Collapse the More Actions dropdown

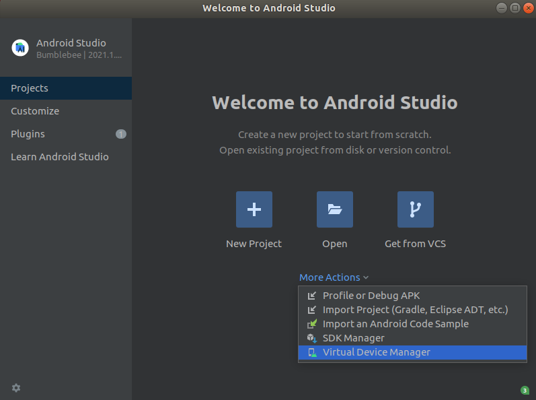click(x=334, y=277)
